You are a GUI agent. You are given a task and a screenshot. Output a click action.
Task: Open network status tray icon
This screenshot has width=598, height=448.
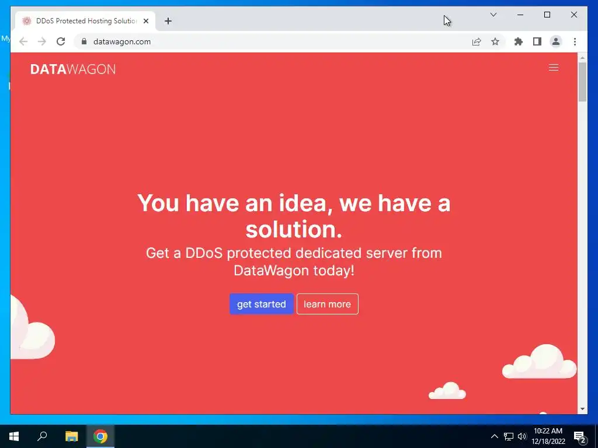(x=509, y=436)
